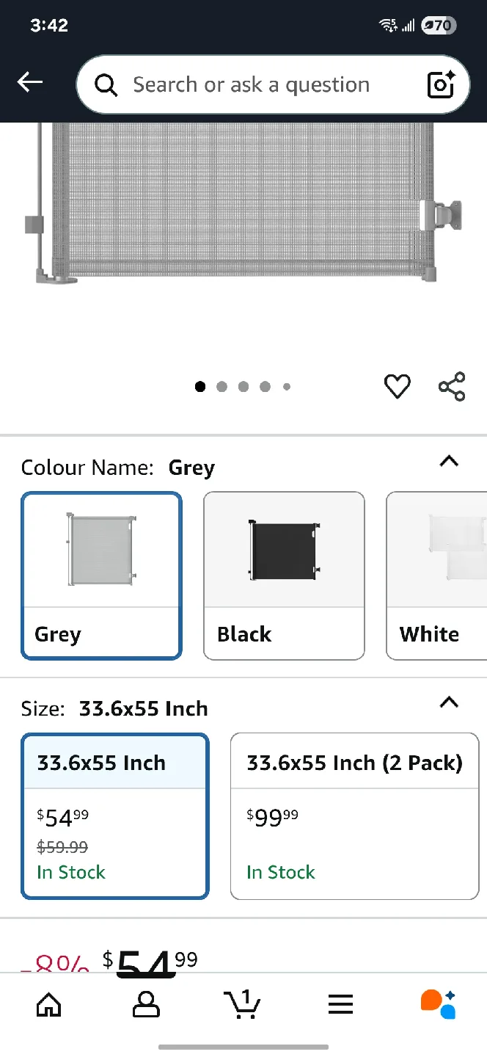Open the camera search feature
This screenshot has width=487, height=1057.
(x=439, y=84)
